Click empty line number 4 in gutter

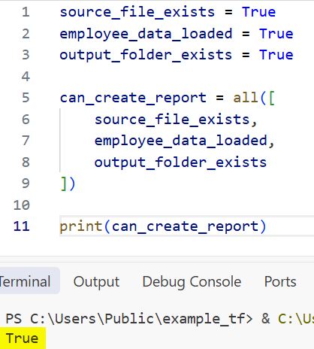(26, 76)
